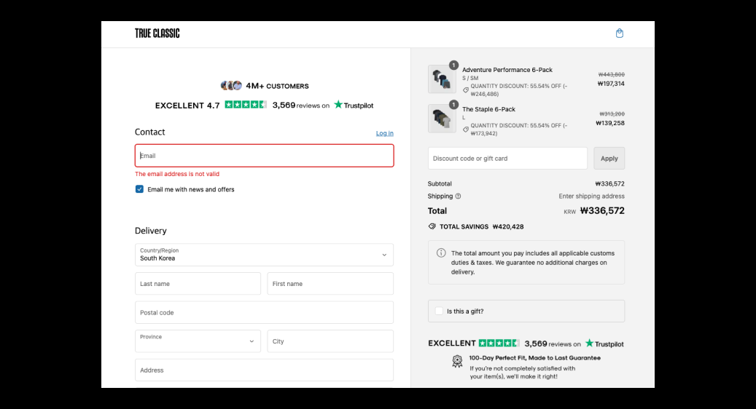
Task: Click the Log in link
Action: click(385, 133)
